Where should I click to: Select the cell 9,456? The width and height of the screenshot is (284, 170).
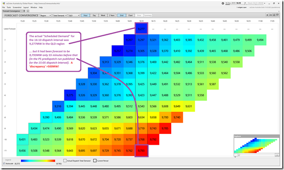click(x=22, y=151)
